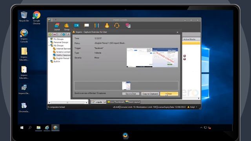Screen dimensions: 251x141
Task: Select the Maths Classroom group
Action: point(63,55)
